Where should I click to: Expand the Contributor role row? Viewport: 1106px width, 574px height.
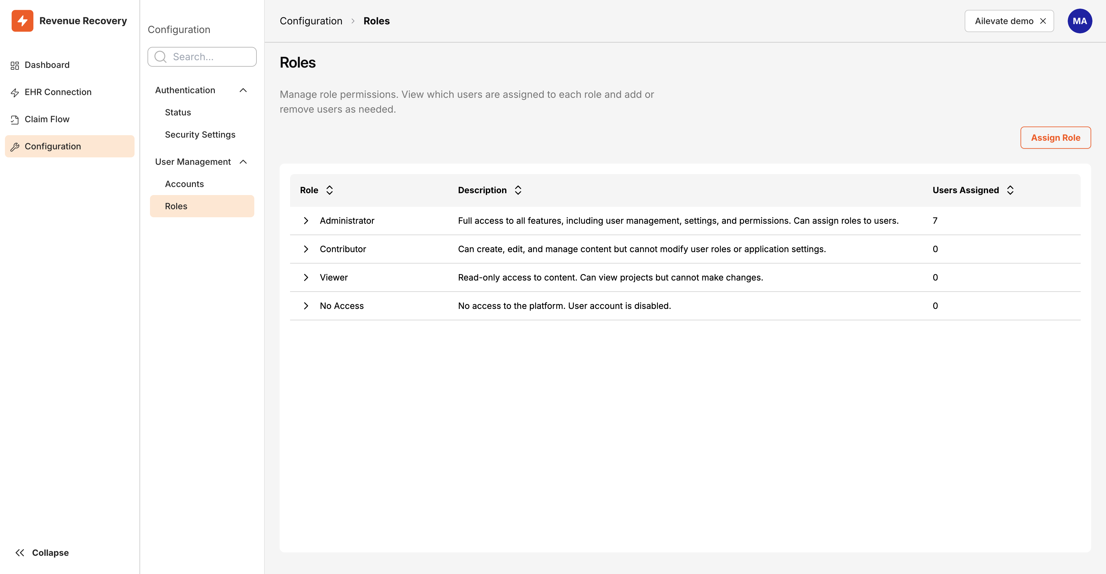tap(306, 249)
